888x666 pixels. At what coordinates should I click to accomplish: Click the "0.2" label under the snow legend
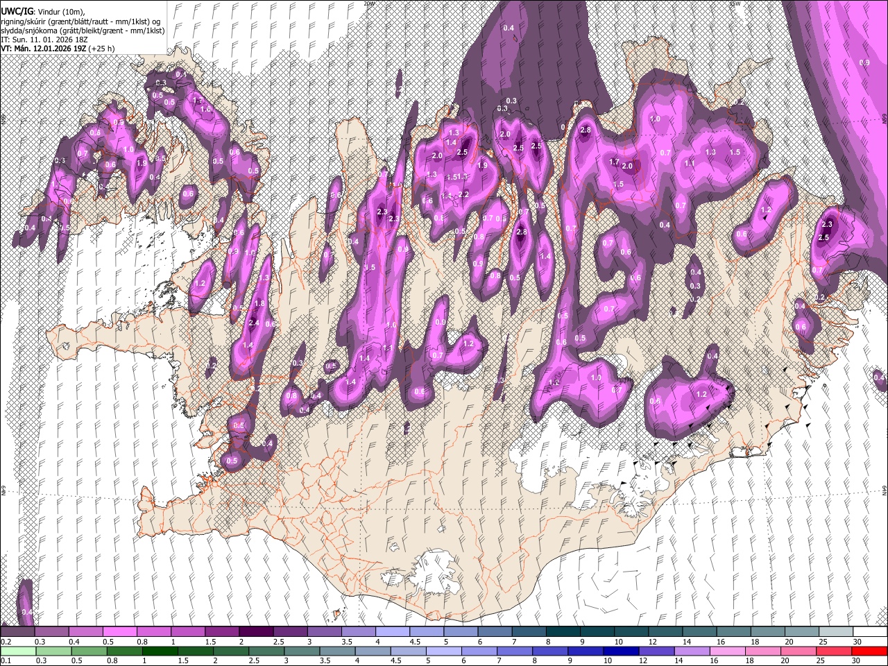[6, 642]
